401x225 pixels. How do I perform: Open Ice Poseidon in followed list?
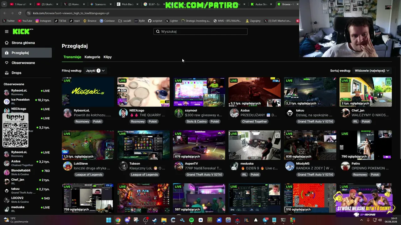(27, 101)
